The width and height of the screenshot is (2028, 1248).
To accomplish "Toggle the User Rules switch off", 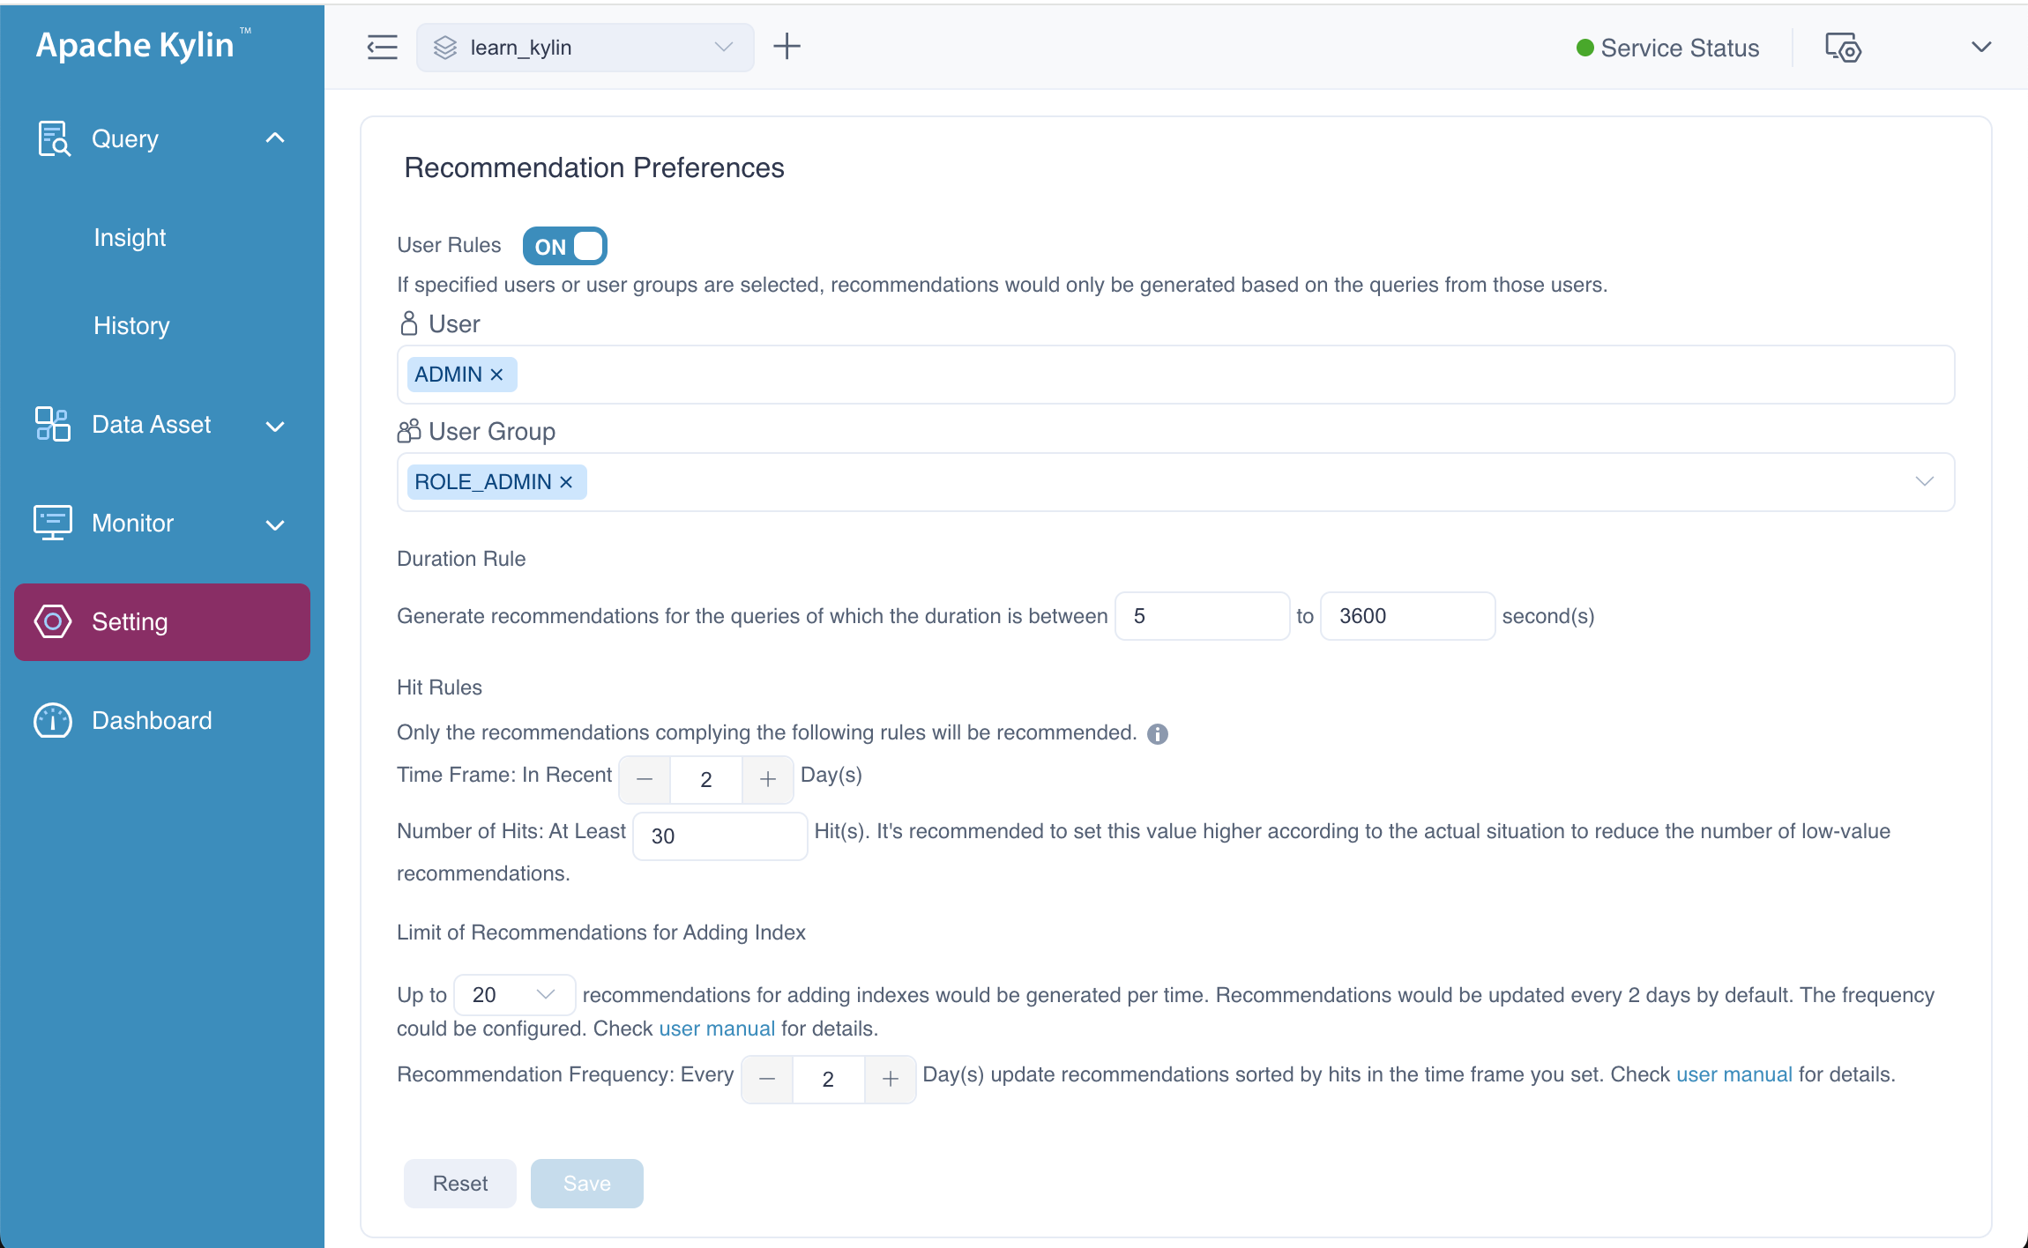I will 564,246.
